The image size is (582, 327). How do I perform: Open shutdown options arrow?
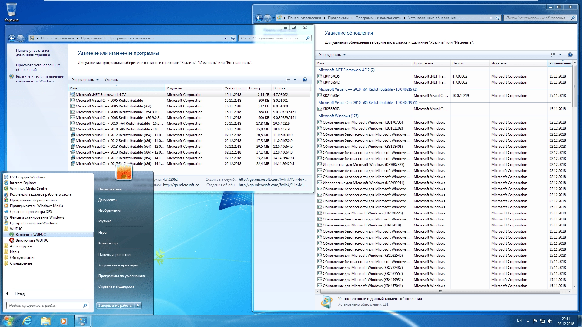[x=138, y=306]
